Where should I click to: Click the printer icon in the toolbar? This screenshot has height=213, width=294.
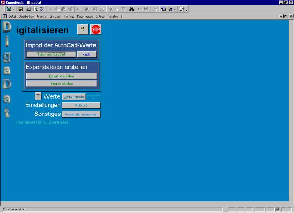click(x=29, y=9)
